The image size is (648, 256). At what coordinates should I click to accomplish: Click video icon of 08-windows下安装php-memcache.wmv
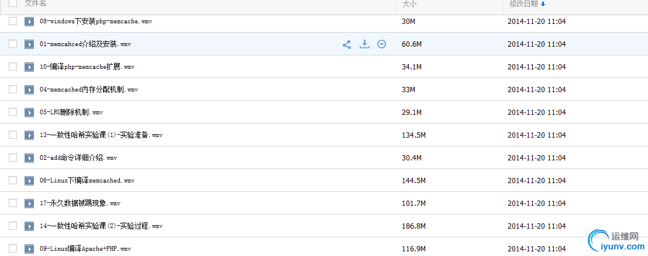point(29,22)
